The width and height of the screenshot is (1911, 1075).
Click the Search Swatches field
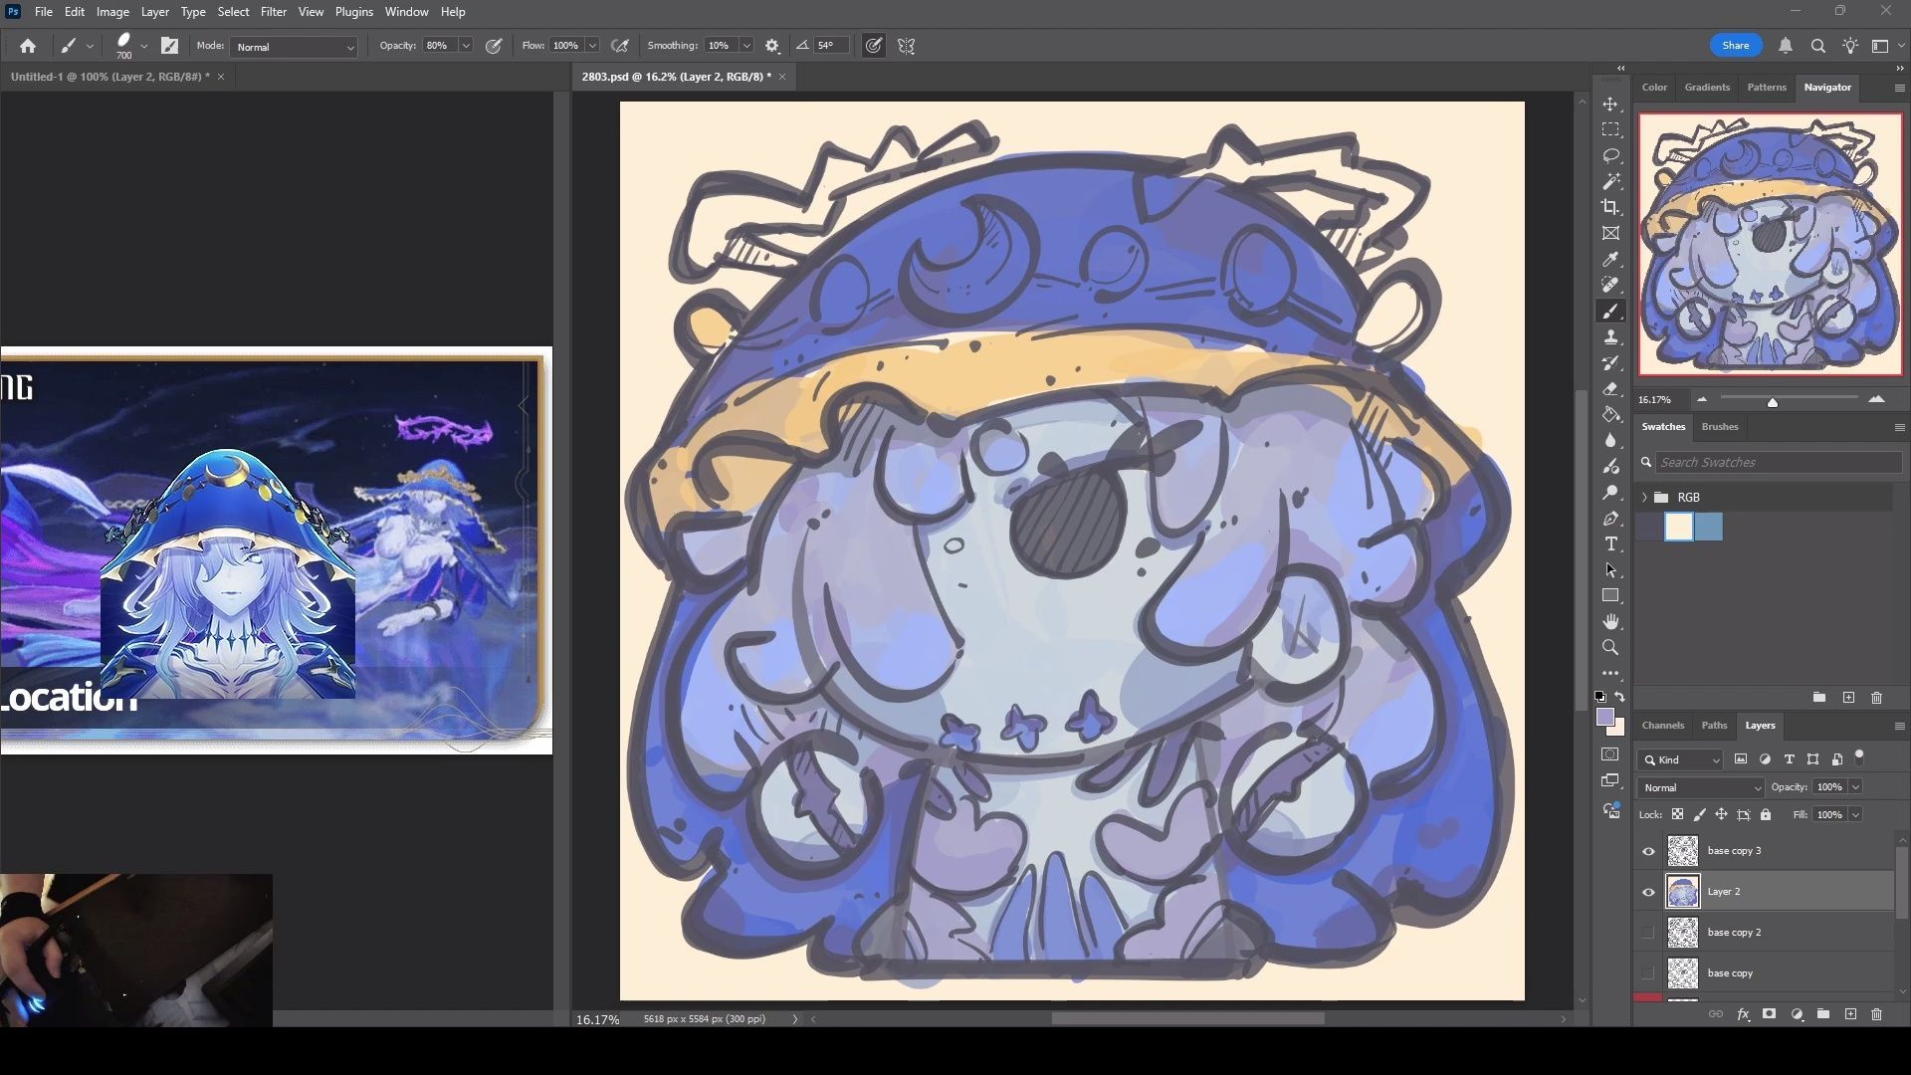point(1777,462)
